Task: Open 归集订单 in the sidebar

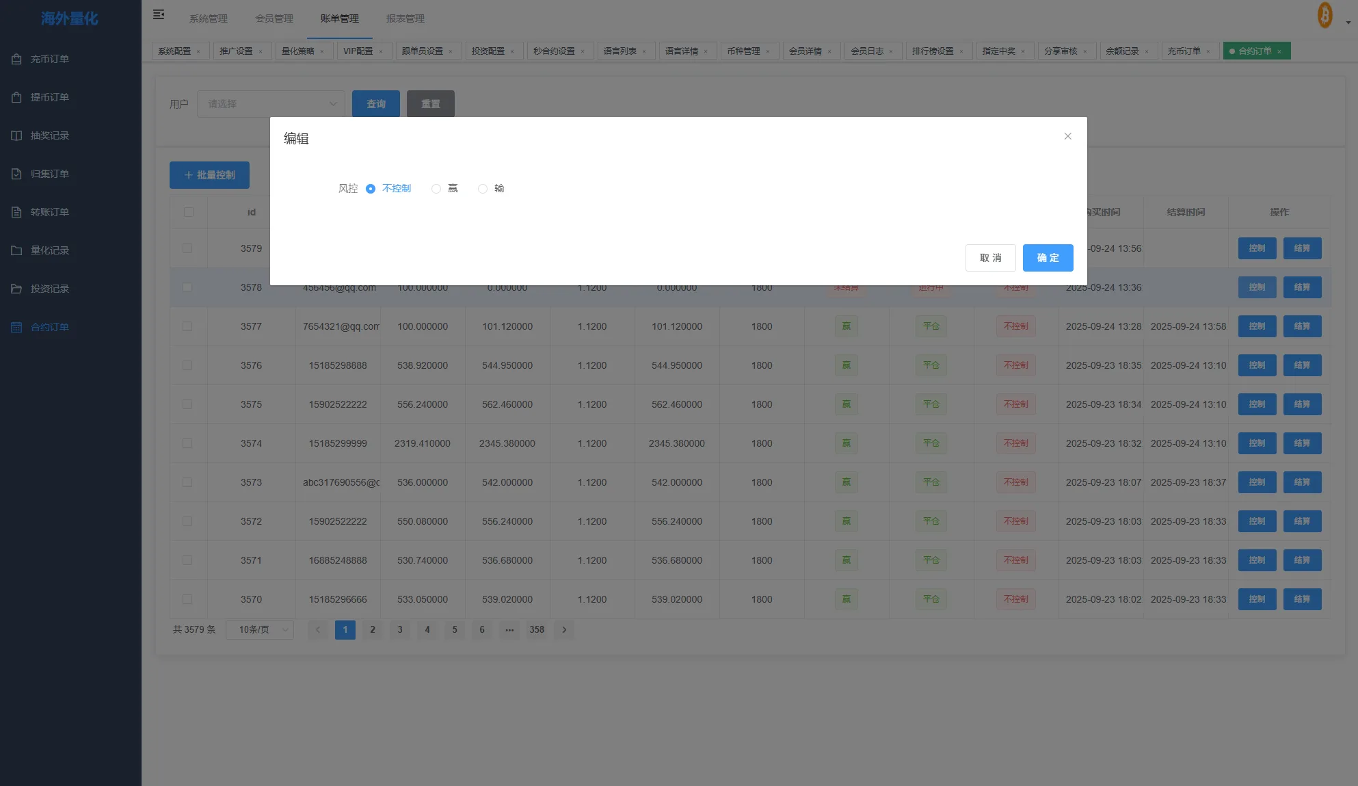Action: (49, 174)
